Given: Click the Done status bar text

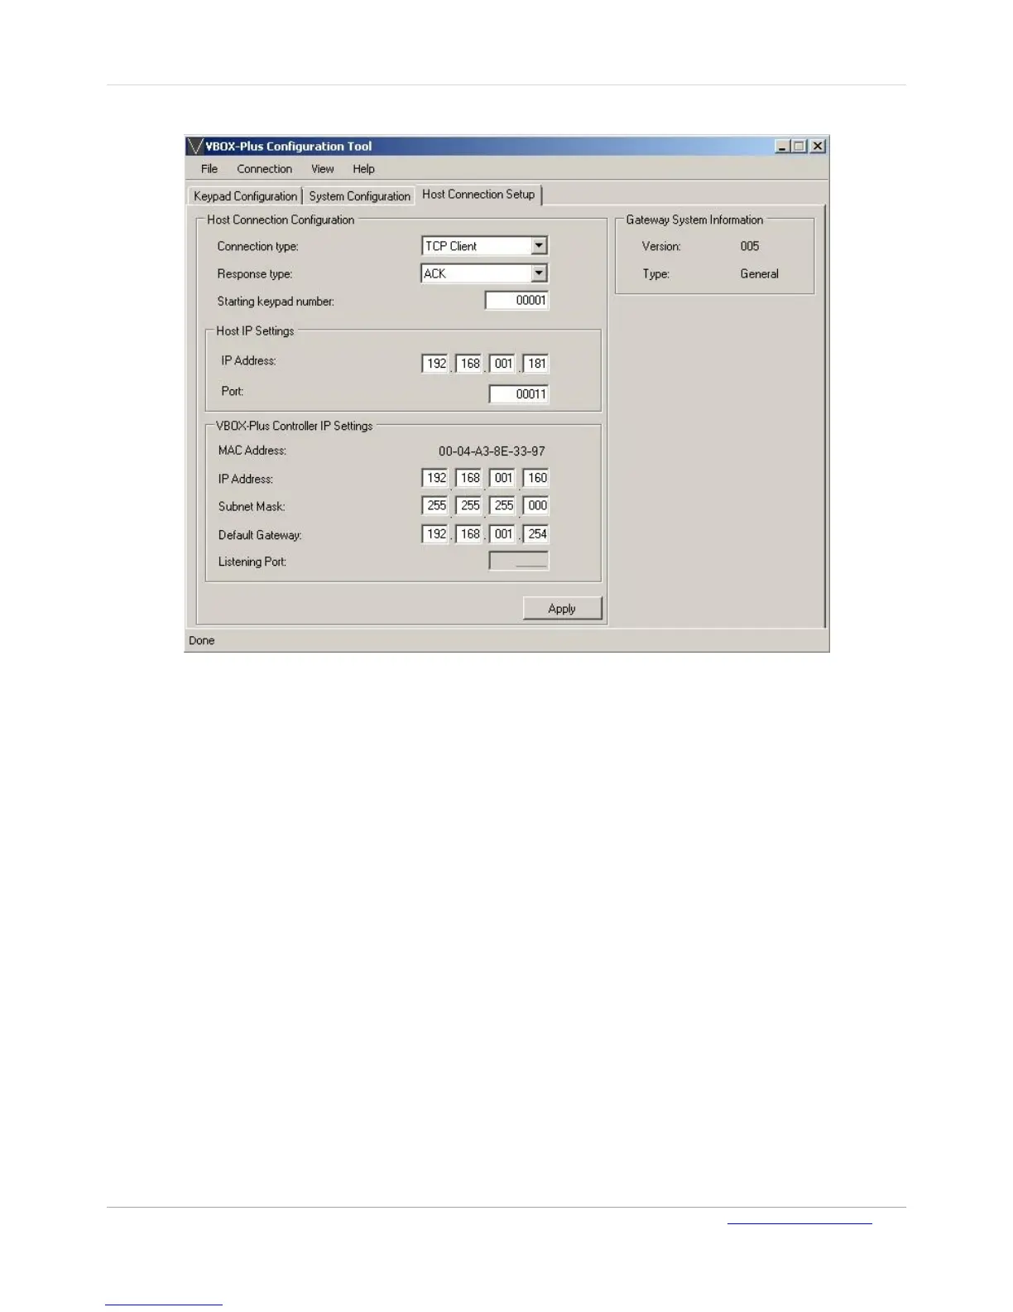Looking at the screenshot, I should coord(202,640).
